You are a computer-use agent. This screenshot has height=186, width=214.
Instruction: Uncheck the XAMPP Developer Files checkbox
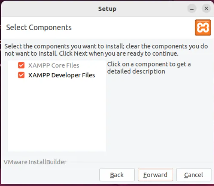point(21,75)
